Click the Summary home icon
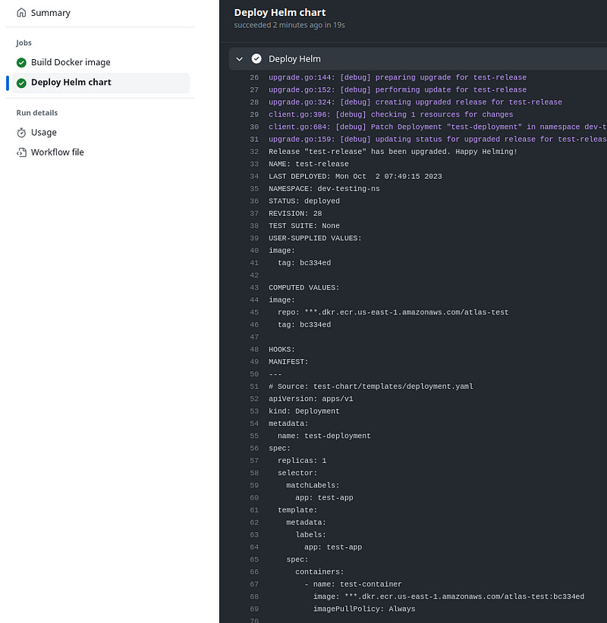The width and height of the screenshot is (607, 623). point(21,13)
